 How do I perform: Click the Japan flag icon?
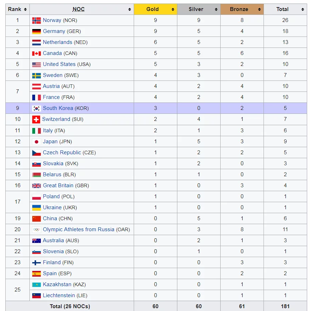click(37, 142)
